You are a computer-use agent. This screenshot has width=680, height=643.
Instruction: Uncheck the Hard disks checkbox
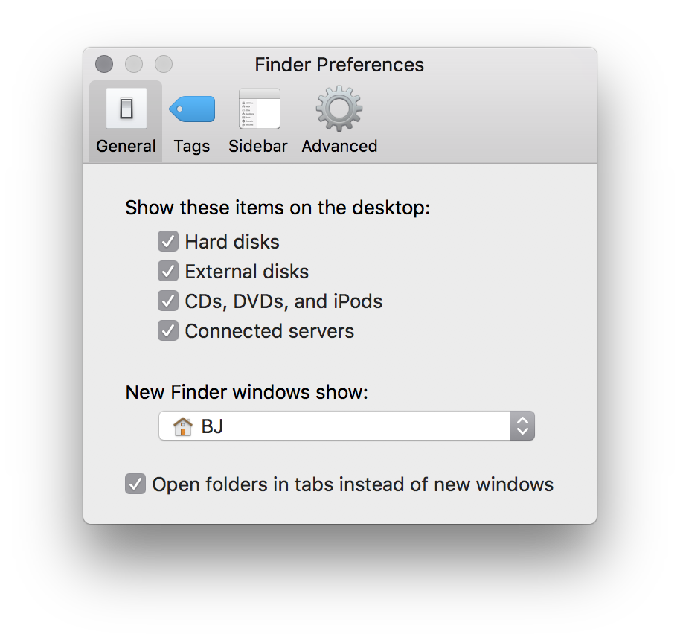coord(168,241)
